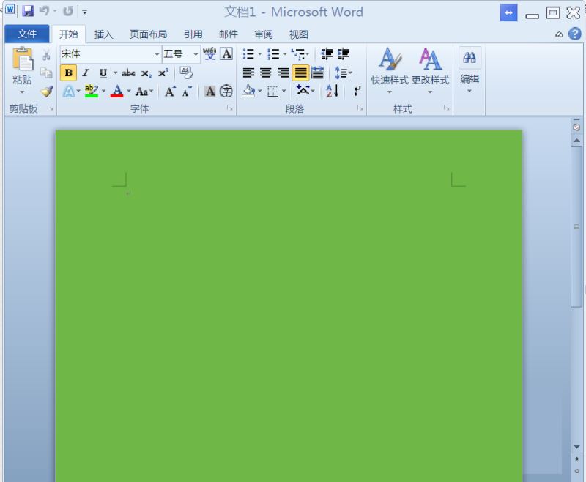This screenshot has width=586, height=482.
Task: Switch to 页面布局 Page Layout tab
Action: tap(148, 34)
